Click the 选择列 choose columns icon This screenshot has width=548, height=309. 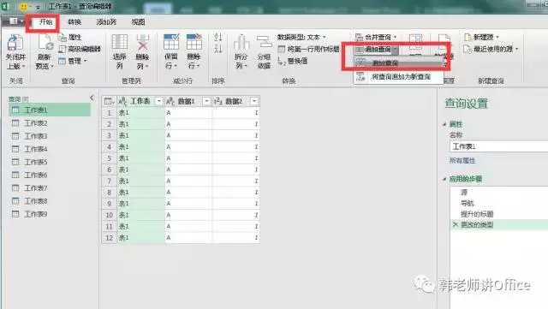coord(120,43)
